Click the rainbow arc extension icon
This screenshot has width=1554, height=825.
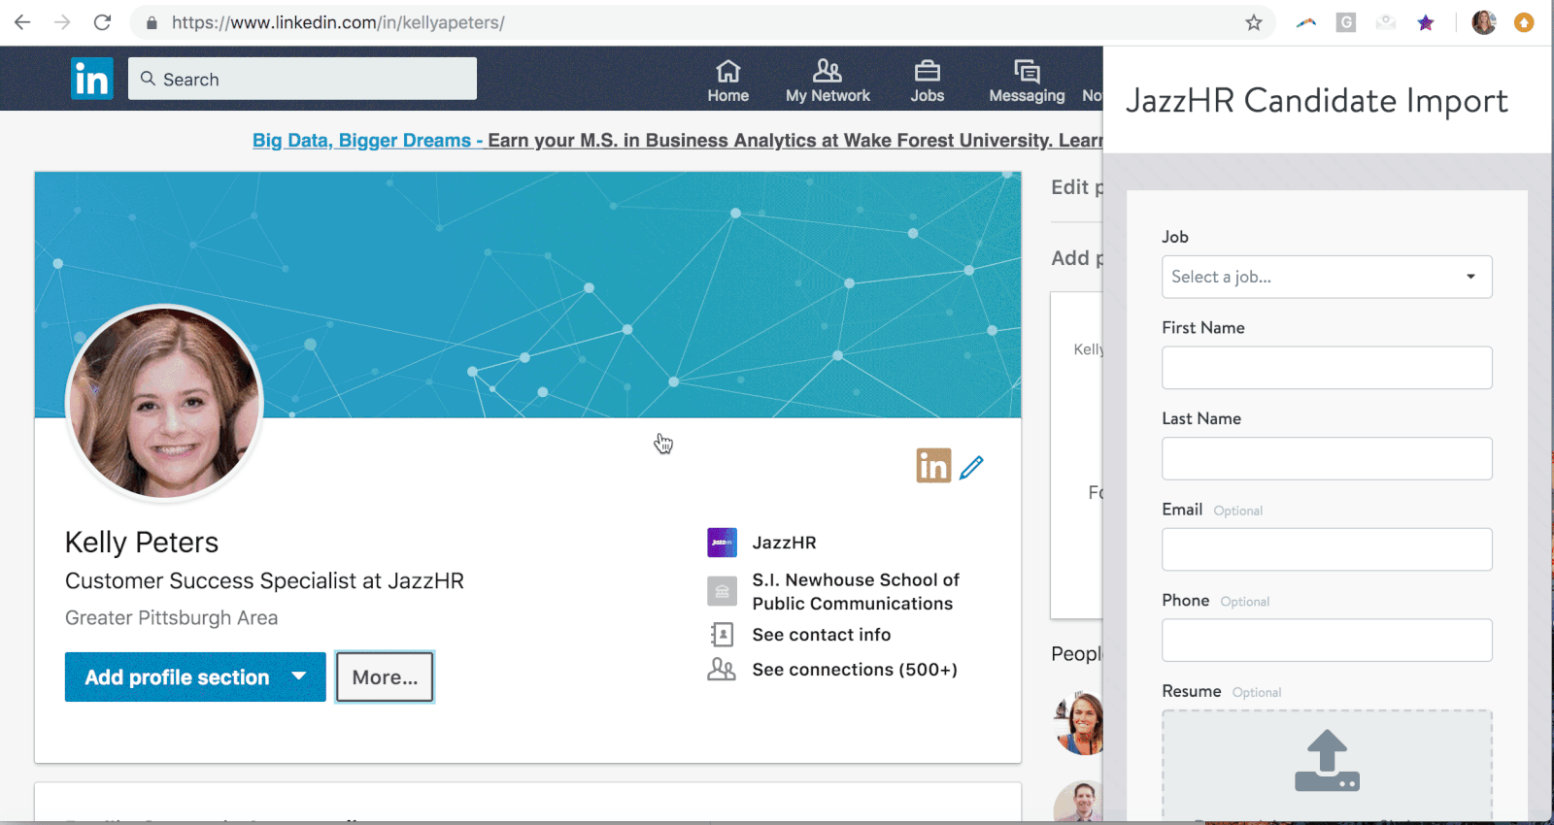coord(1306,22)
